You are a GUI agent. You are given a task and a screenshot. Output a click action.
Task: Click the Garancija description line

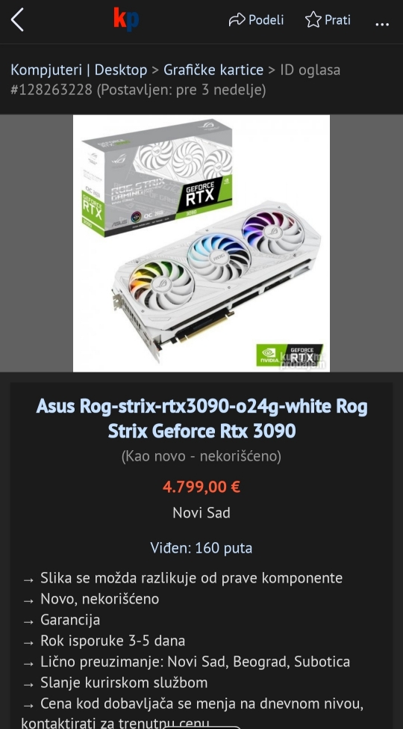(70, 620)
